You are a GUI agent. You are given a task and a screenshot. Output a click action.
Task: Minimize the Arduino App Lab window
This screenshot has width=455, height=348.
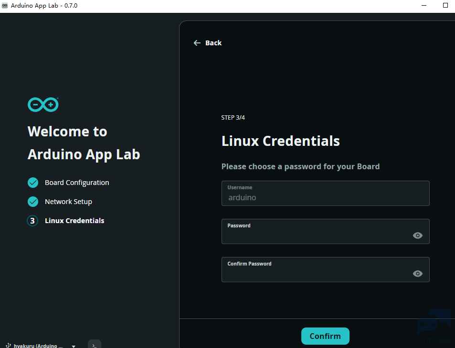point(424,6)
